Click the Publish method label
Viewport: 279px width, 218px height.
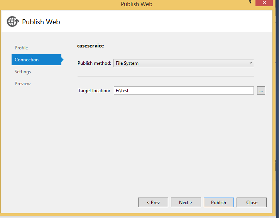[94, 63]
